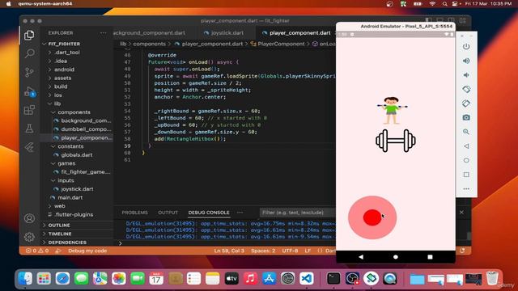
Task: Rotate the emulator left
Action: 466,89
